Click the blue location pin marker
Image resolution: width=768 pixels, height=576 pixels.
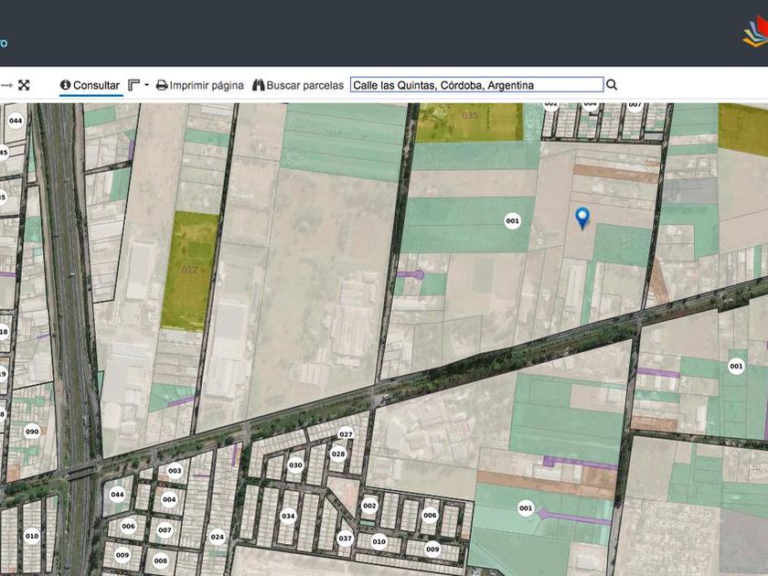[x=581, y=218]
